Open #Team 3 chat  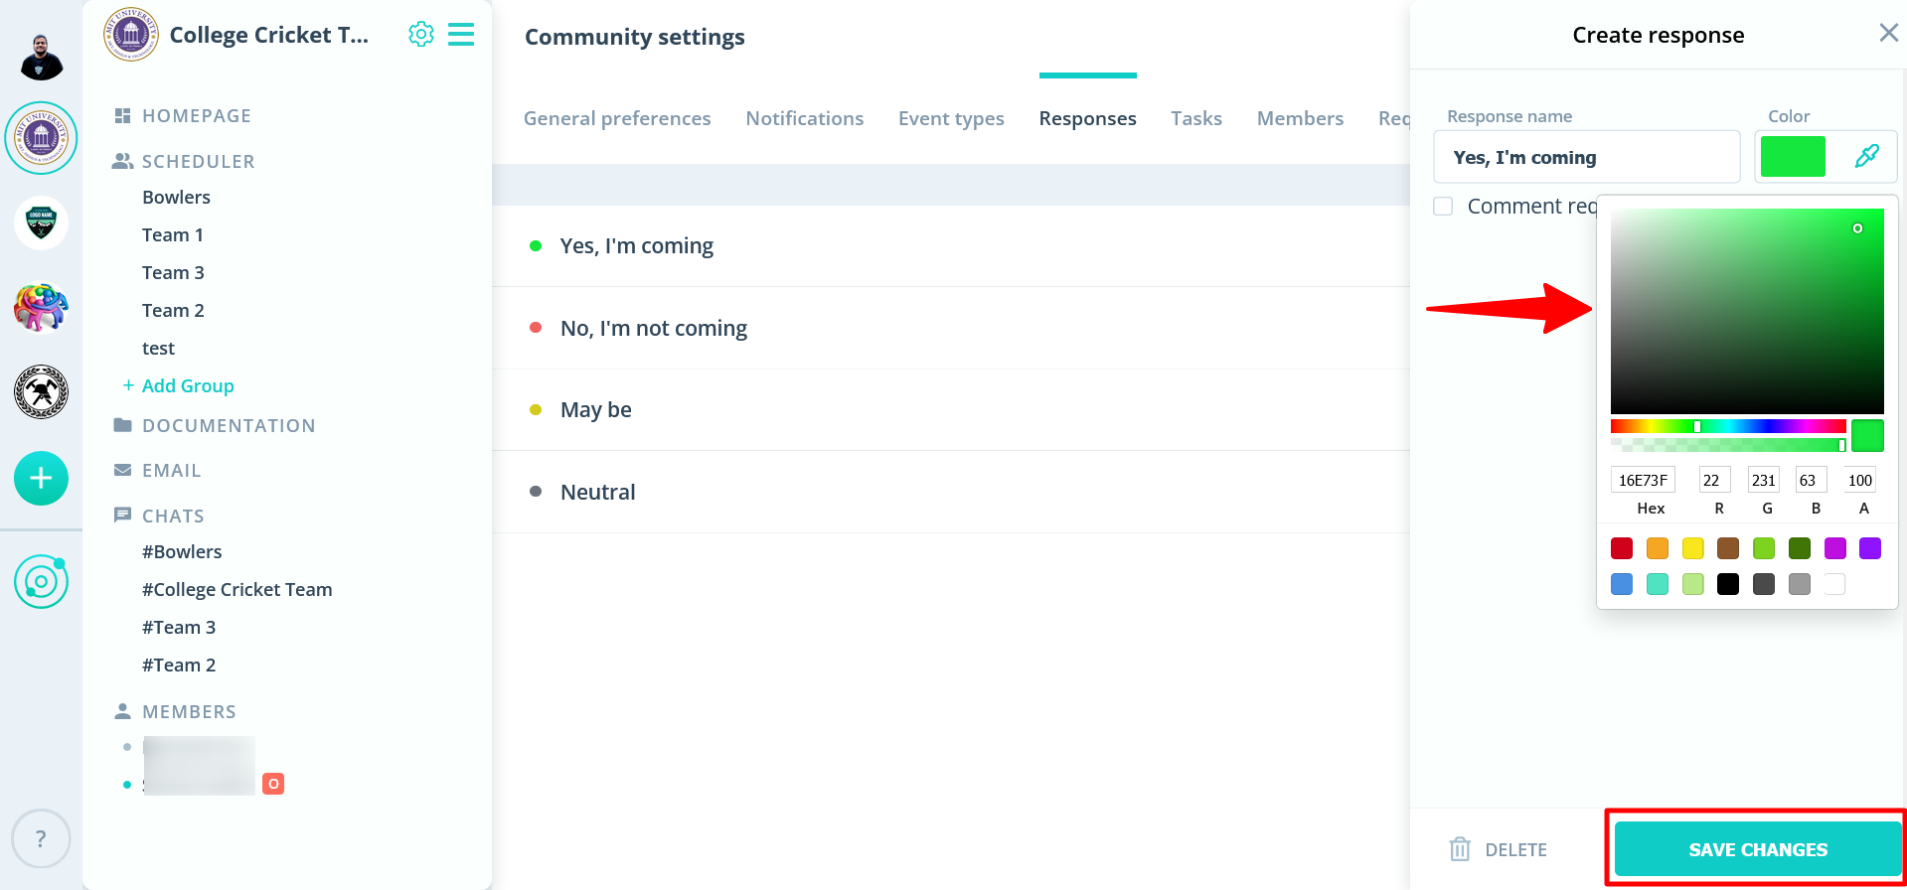179,627
